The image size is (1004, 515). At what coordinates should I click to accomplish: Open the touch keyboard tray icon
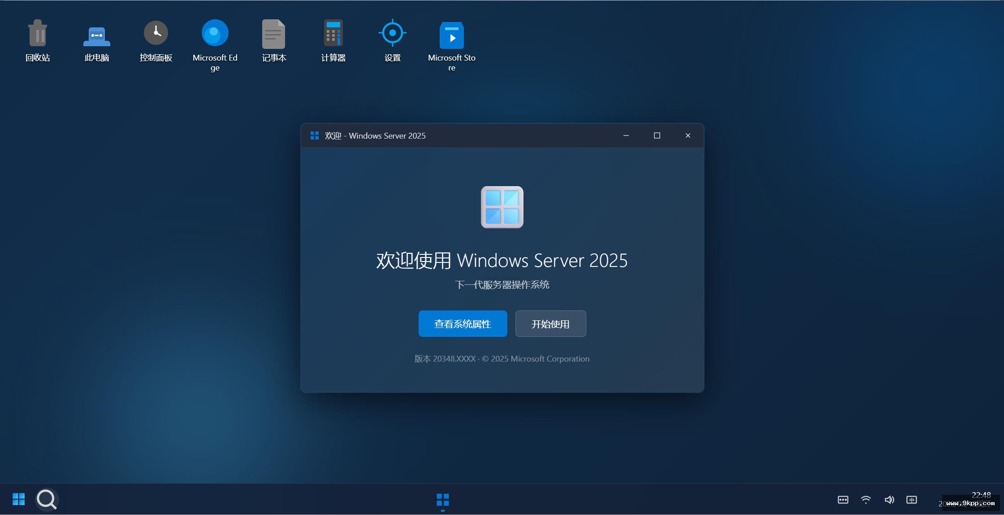tap(843, 499)
